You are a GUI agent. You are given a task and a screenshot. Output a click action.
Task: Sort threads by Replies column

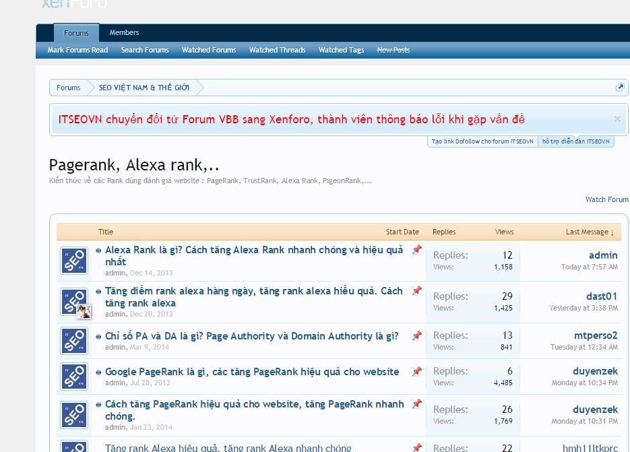pyautogui.click(x=444, y=232)
